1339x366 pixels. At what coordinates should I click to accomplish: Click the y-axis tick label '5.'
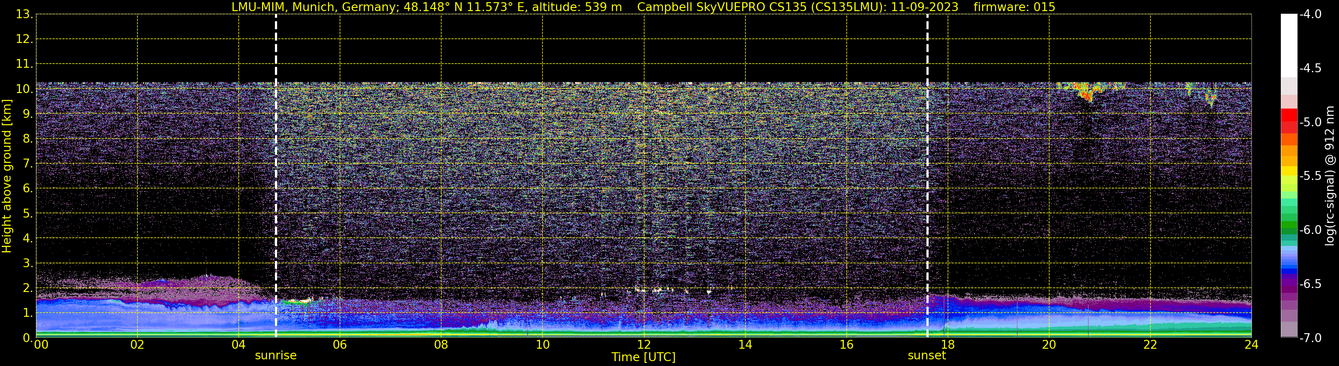click(x=28, y=214)
